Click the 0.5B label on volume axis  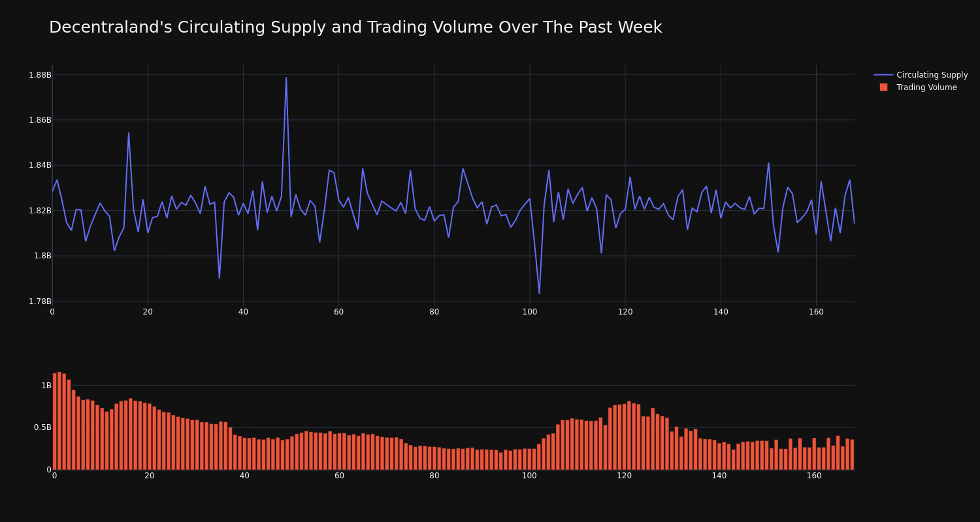pos(42,428)
